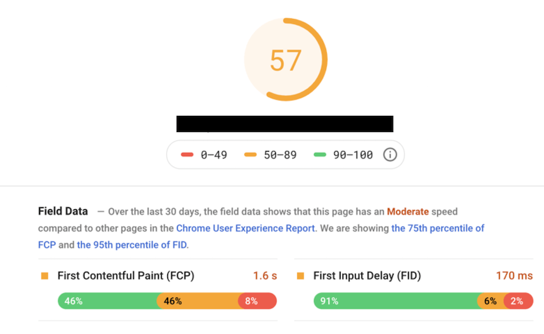Click the orange square beside First Contentful Paint
This screenshot has width=544, height=334.
click(x=45, y=276)
